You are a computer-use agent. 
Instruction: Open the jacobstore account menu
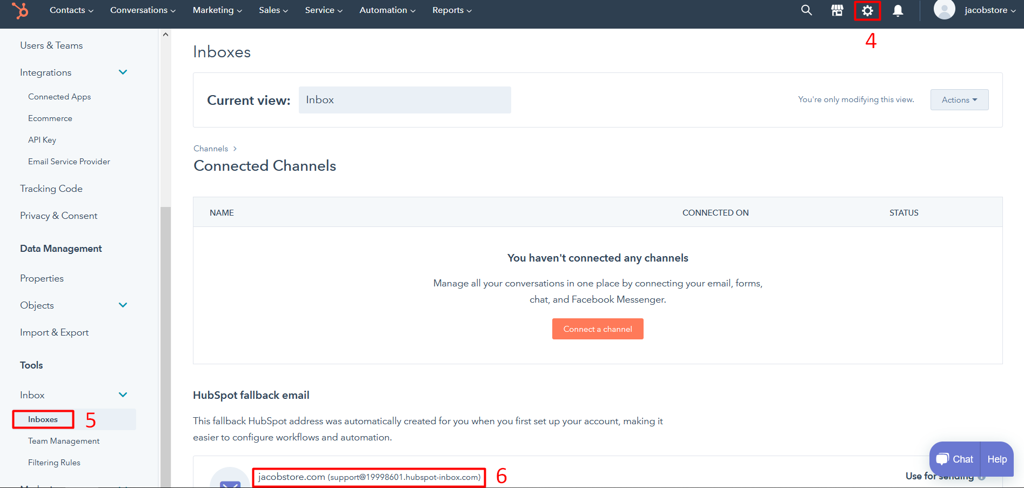[x=989, y=10]
